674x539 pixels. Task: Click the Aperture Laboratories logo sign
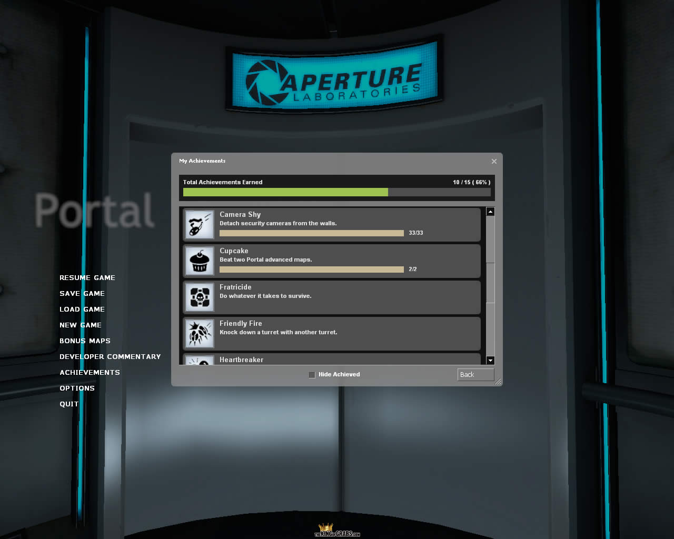(334, 78)
